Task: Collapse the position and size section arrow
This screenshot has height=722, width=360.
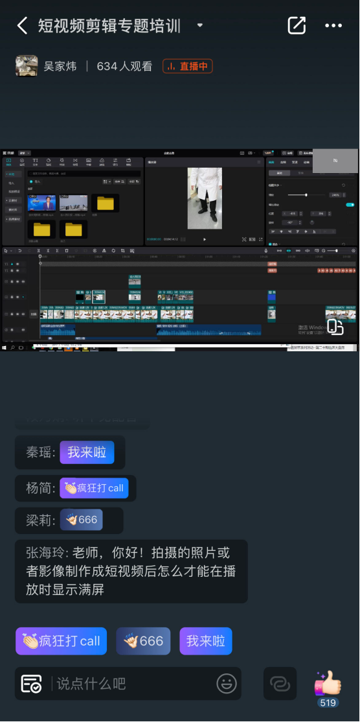Action: [281, 185]
